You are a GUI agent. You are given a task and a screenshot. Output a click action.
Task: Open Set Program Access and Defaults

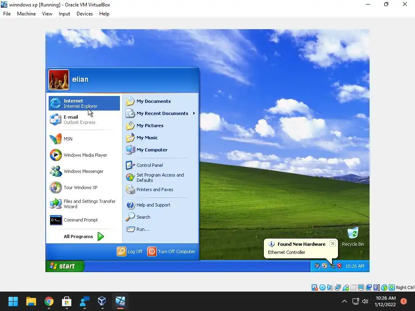tap(155, 177)
